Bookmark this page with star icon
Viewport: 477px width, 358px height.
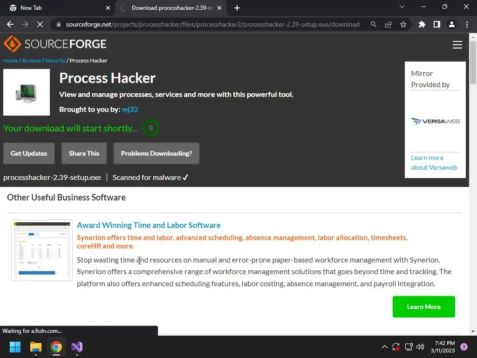click(x=403, y=24)
